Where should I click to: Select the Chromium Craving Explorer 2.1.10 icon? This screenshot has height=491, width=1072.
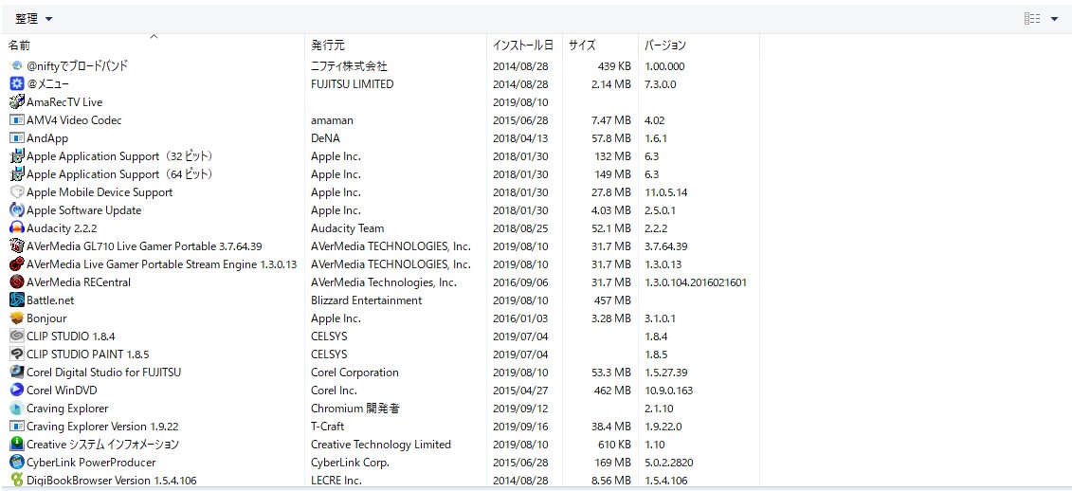point(17,409)
